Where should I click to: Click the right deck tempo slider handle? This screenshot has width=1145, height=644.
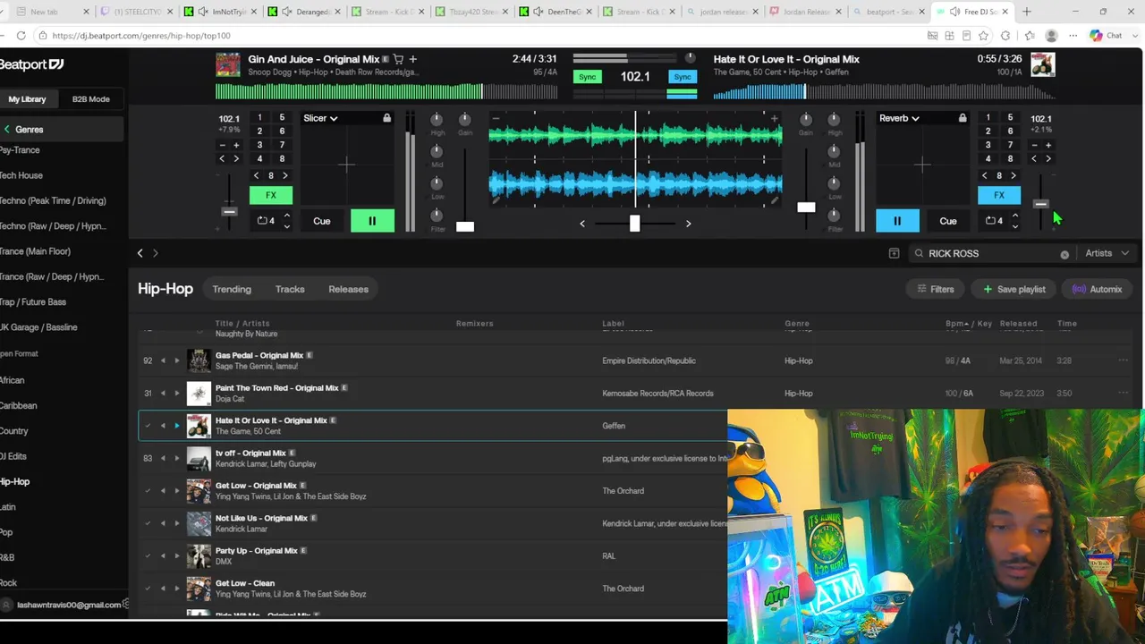pos(1040,205)
